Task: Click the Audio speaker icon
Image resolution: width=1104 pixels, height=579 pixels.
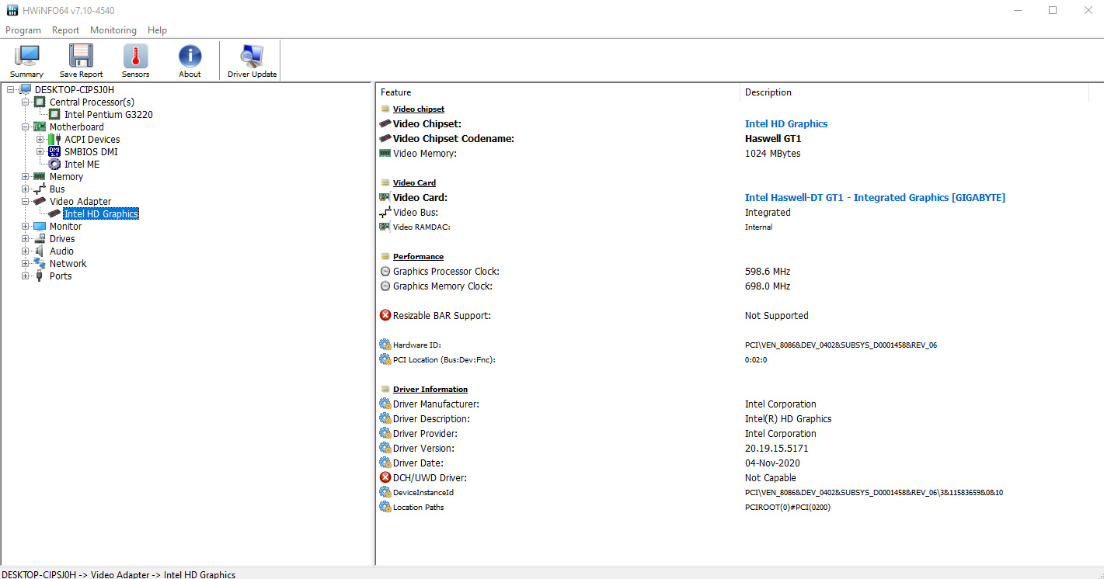Action: tap(40, 251)
